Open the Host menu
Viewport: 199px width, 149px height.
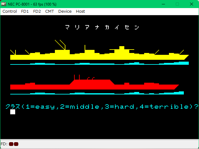pos(80,11)
